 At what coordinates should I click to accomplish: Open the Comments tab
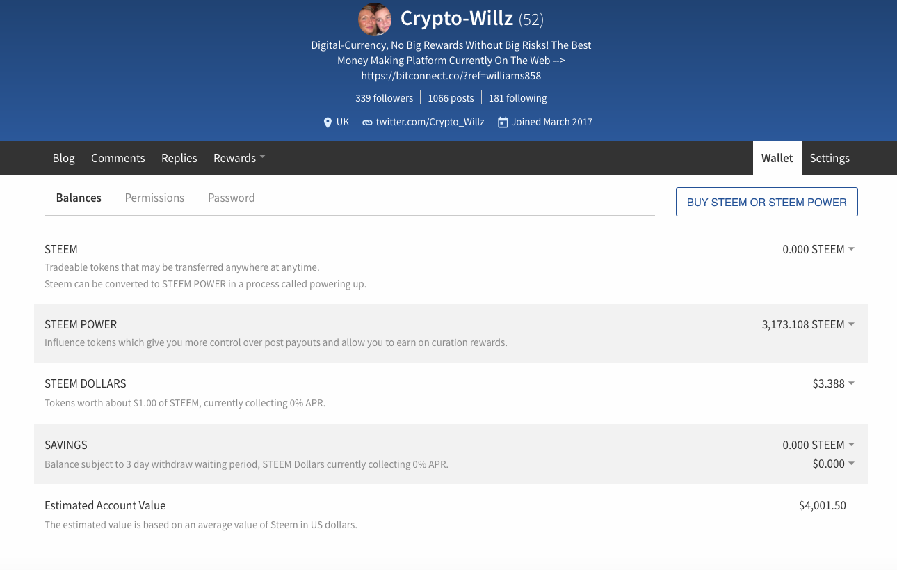[x=118, y=158]
